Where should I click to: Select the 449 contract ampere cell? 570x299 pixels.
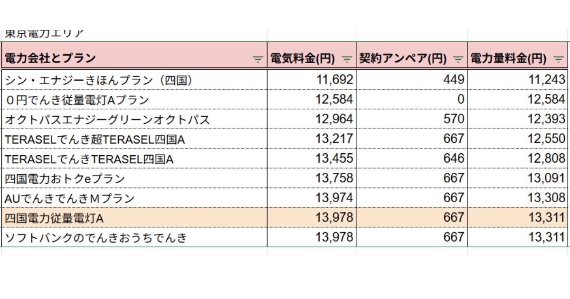[411, 80]
